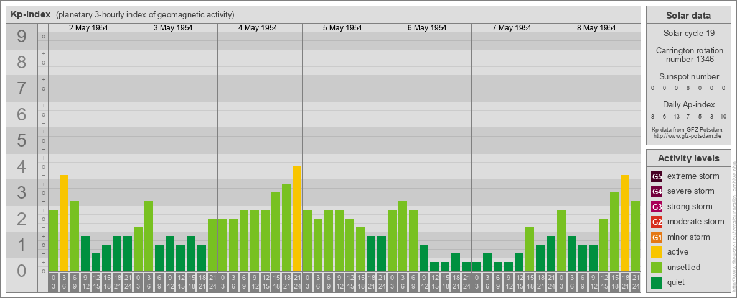Click the Solar data panel heading
The width and height of the screenshot is (737, 298).
coord(688,16)
